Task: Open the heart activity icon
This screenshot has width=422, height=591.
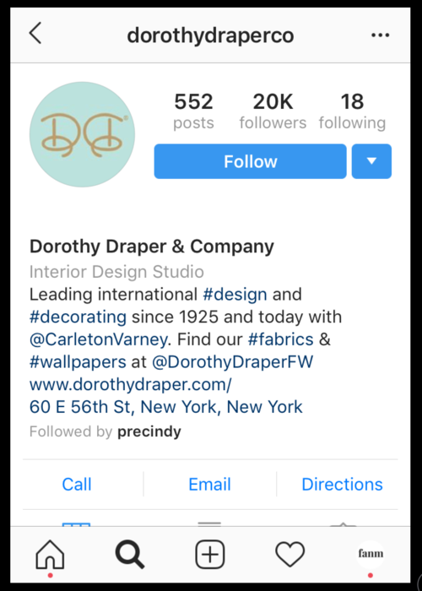Action: 289,555
